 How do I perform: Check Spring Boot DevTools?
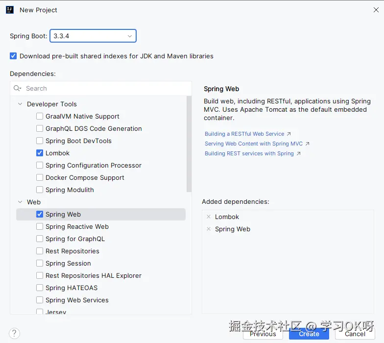pyautogui.click(x=40, y=141)
